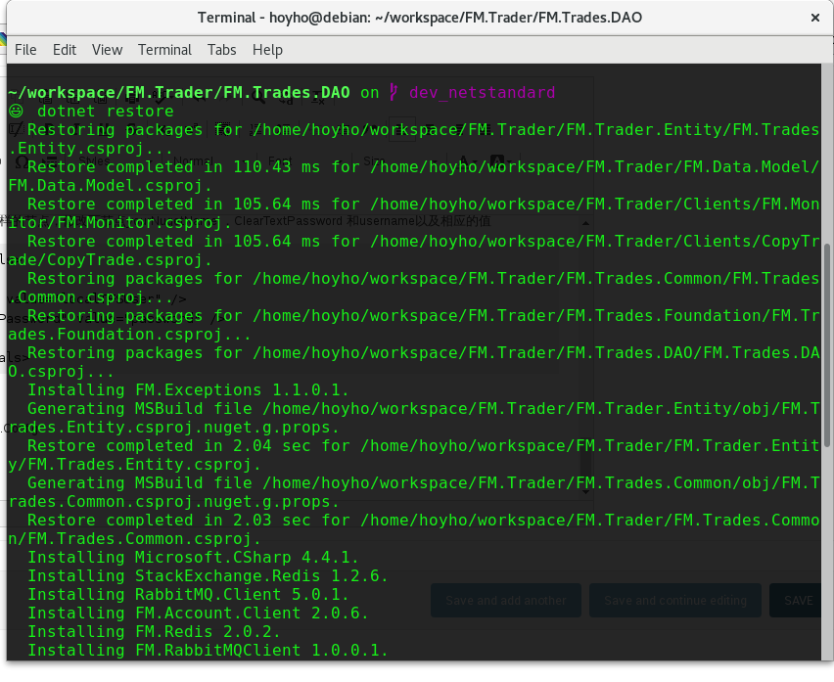The width and height of the screenshot is (834, 682).
Task: Click the 'Installing Microsoft.CSharp 4.4.1' line
Action: 193,558
